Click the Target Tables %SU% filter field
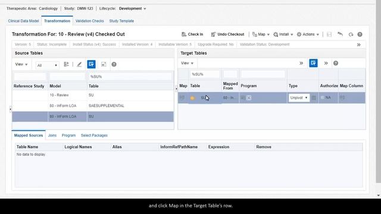The width and height of the screenshot is (381, 214). [x=205, y=74]
